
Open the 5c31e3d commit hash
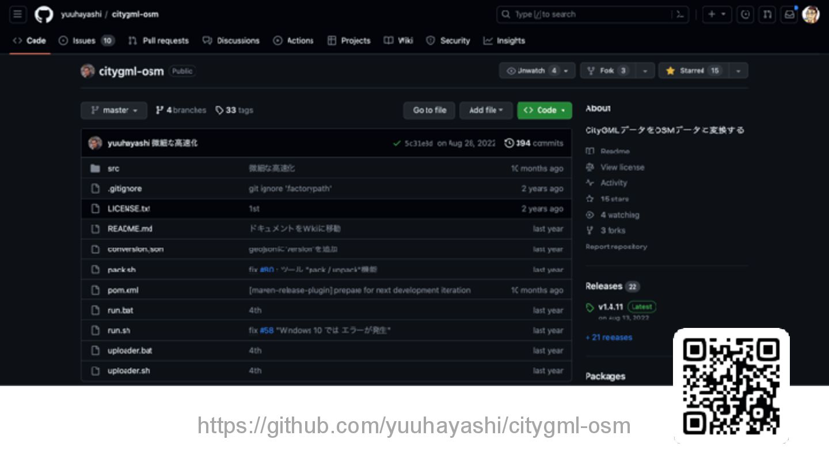pyautogui.click(x=419, y=143)
